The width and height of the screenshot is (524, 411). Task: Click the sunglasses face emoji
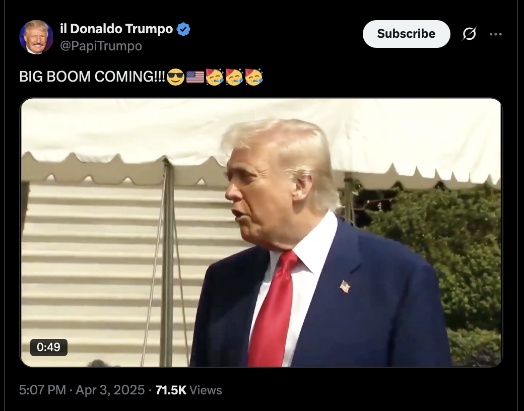click(175, 77)
